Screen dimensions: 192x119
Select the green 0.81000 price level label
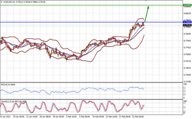click(x=187, y=5)
